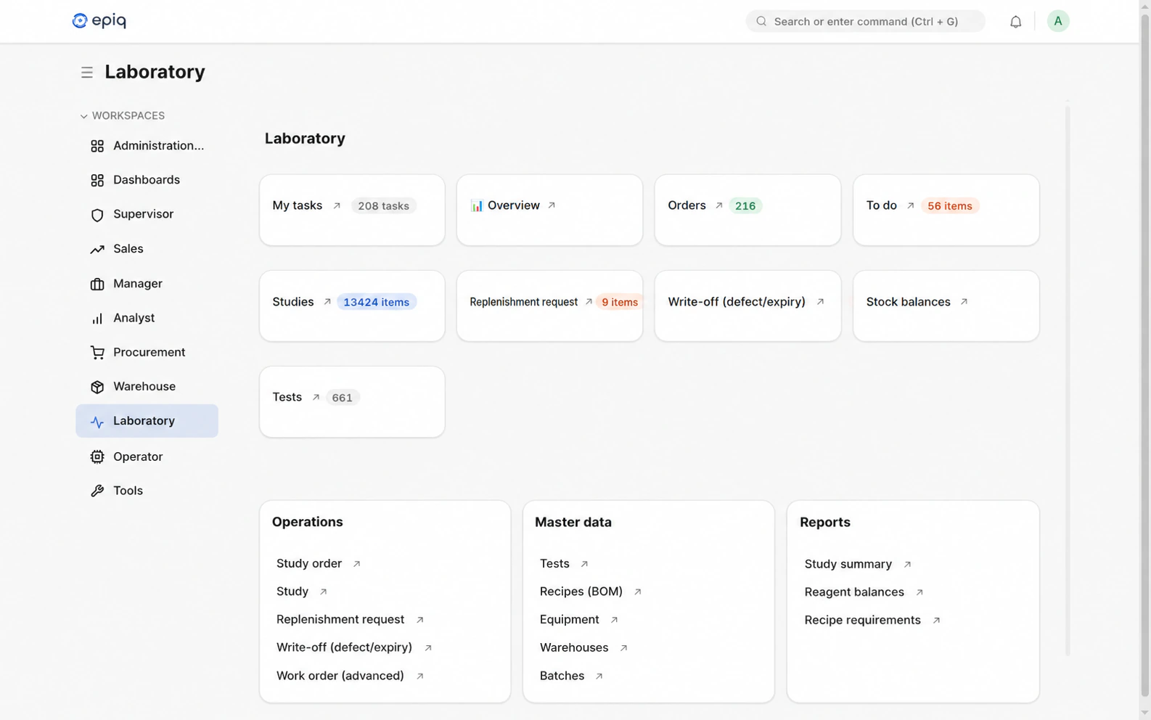
Task: Open the Studies shortcut
Action: 352,306
